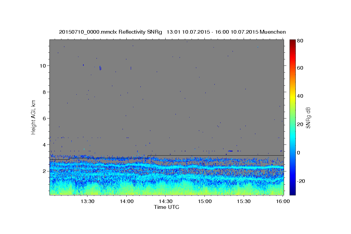The width and height of the screenshot is (351, 234).
Task: Click the height tick label 10
Action: point(43,66)
